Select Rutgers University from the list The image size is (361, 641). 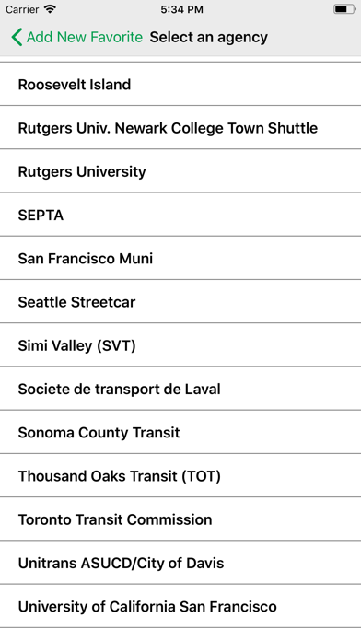point(180,171)
